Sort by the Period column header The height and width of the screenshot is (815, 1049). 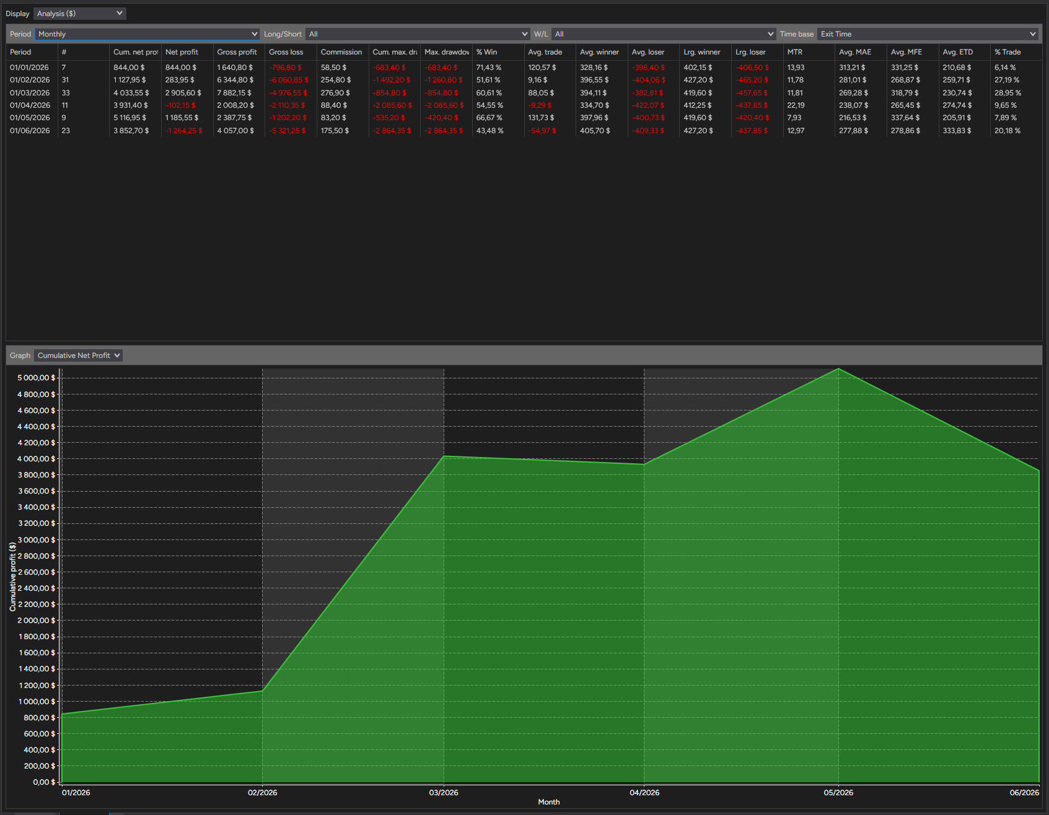click(32, 52)
